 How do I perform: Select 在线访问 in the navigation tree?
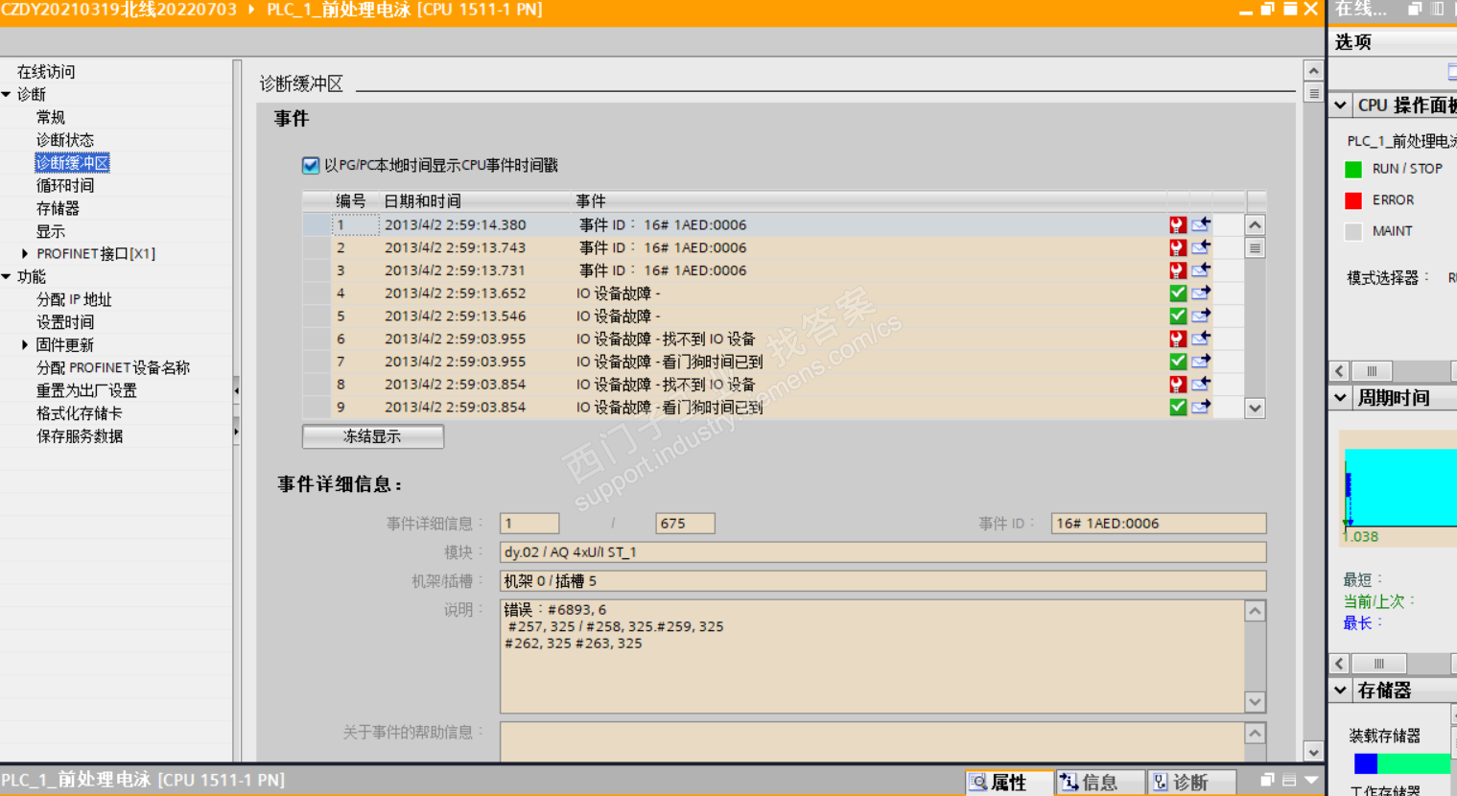tap(46, 72)
